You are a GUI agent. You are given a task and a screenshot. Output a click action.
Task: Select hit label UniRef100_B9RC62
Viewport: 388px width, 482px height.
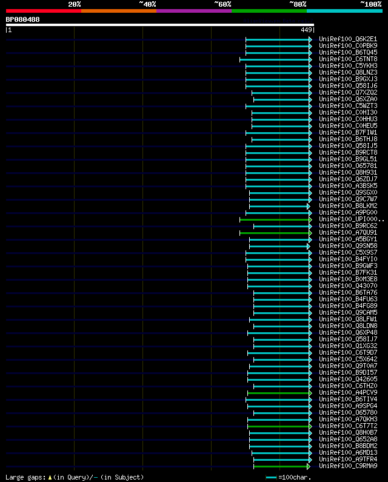tap(348, 226)
